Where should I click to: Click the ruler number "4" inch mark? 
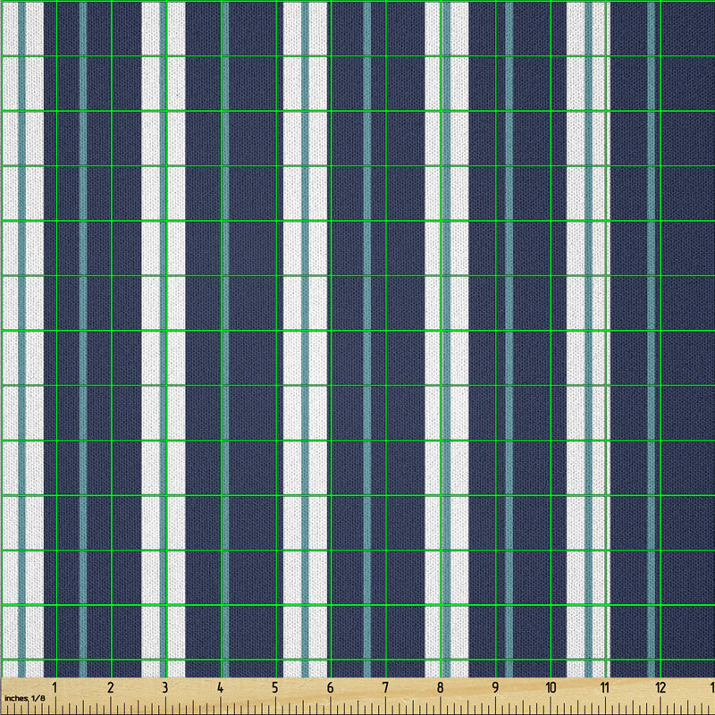[220, 687]
